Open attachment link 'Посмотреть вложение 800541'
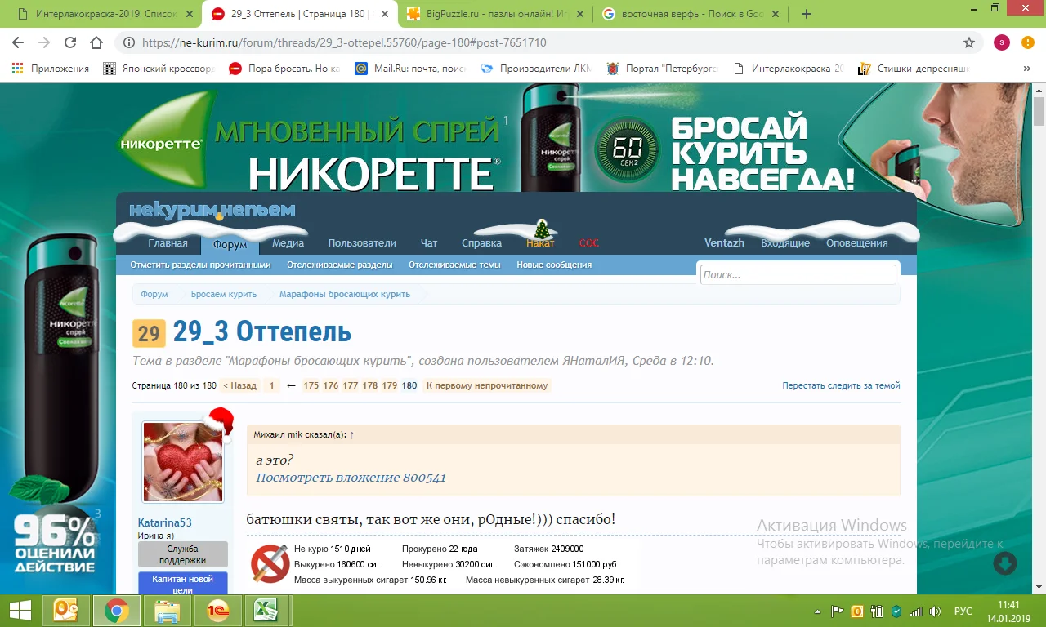Image resolution: width=1046 pixels, height=627 pixels. tap(351, 478)
